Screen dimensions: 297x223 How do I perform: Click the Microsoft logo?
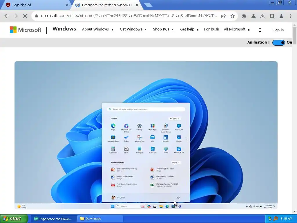point(26,30)
